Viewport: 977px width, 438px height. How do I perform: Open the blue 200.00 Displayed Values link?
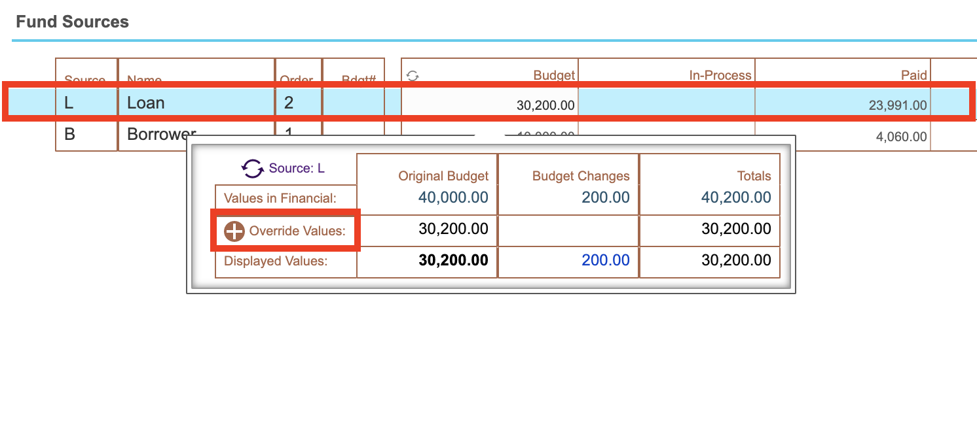[x=605, y=260]
